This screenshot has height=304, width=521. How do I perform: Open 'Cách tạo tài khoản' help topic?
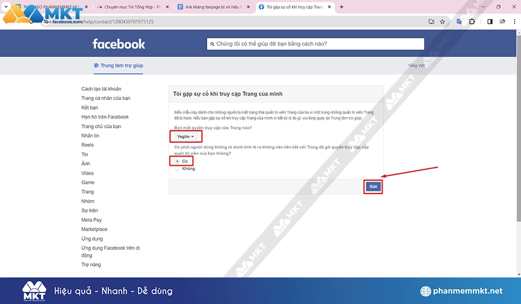(101, 88)
